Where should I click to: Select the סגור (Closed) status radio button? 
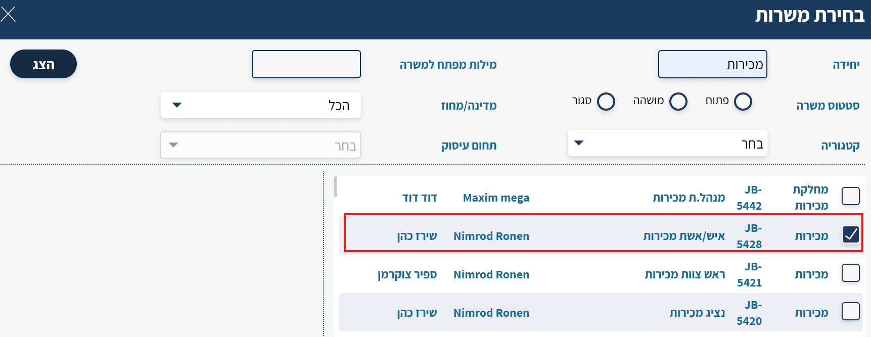click(x=606, y=102)
